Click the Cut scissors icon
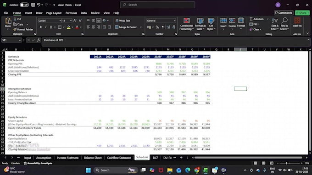 [x=15, y=19]
